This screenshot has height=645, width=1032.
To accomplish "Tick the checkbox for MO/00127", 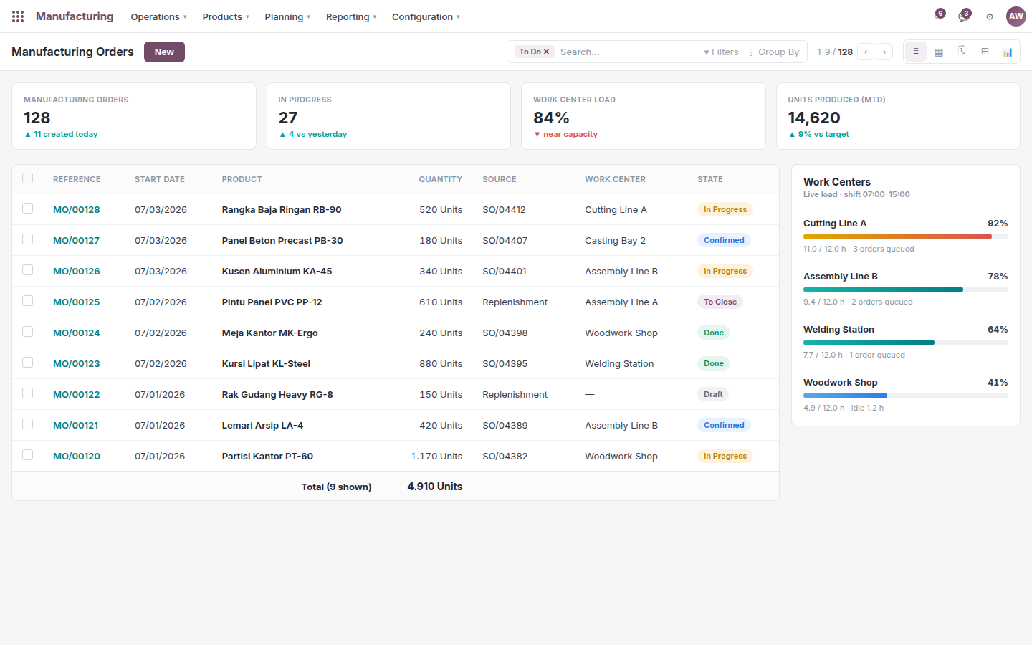I will click(x=28, y=239).
